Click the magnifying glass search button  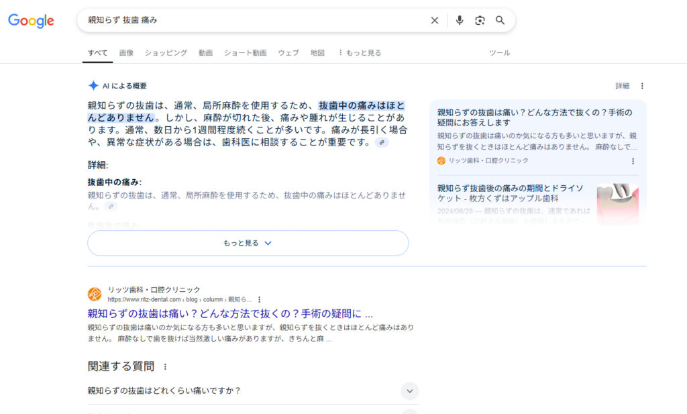coord(500,20)
